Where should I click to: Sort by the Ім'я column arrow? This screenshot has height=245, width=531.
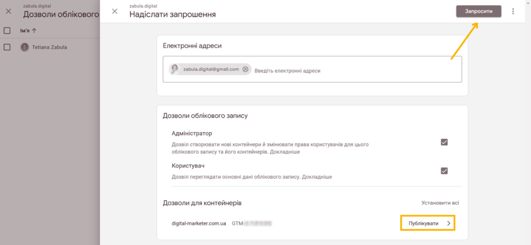pyautogui.click(x=34, y=31)
